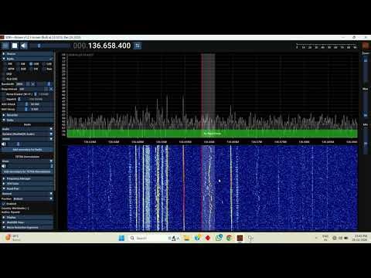Open the band plan selection dropdown

[x=27, y=194]
